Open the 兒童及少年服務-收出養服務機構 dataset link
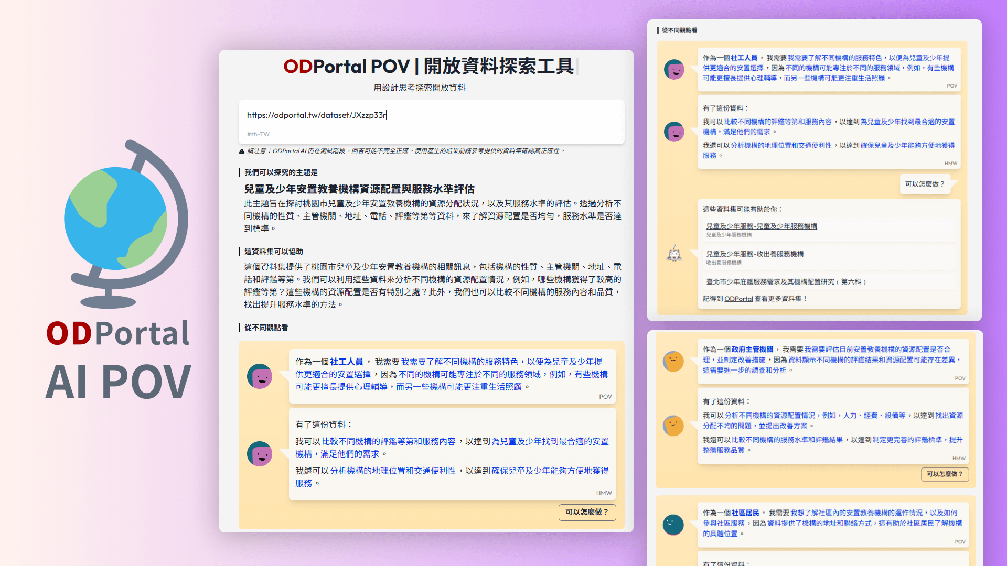1007x566 pixels. point(755,253)
